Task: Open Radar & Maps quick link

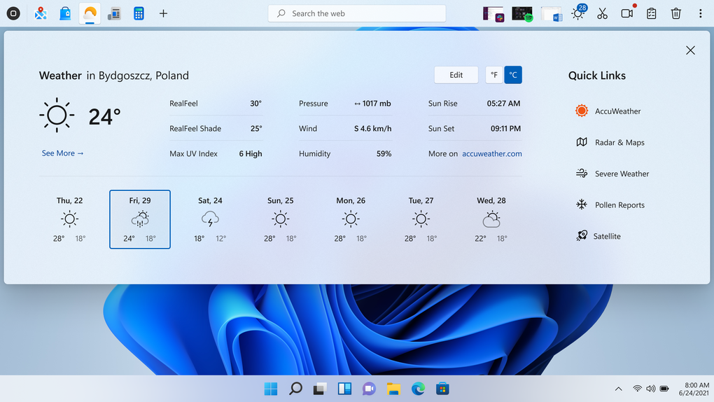Action: (610, 142)
